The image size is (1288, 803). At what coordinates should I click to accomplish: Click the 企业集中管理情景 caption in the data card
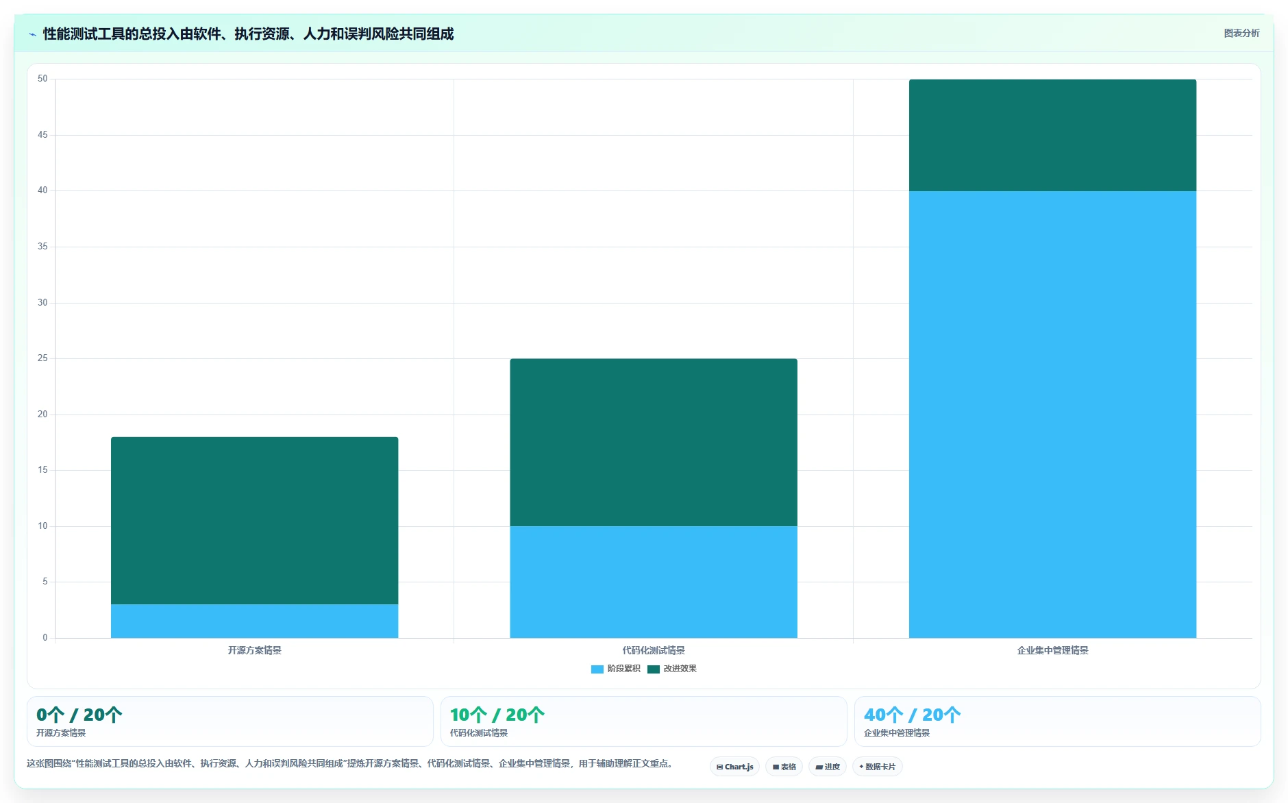coord(897,733)
